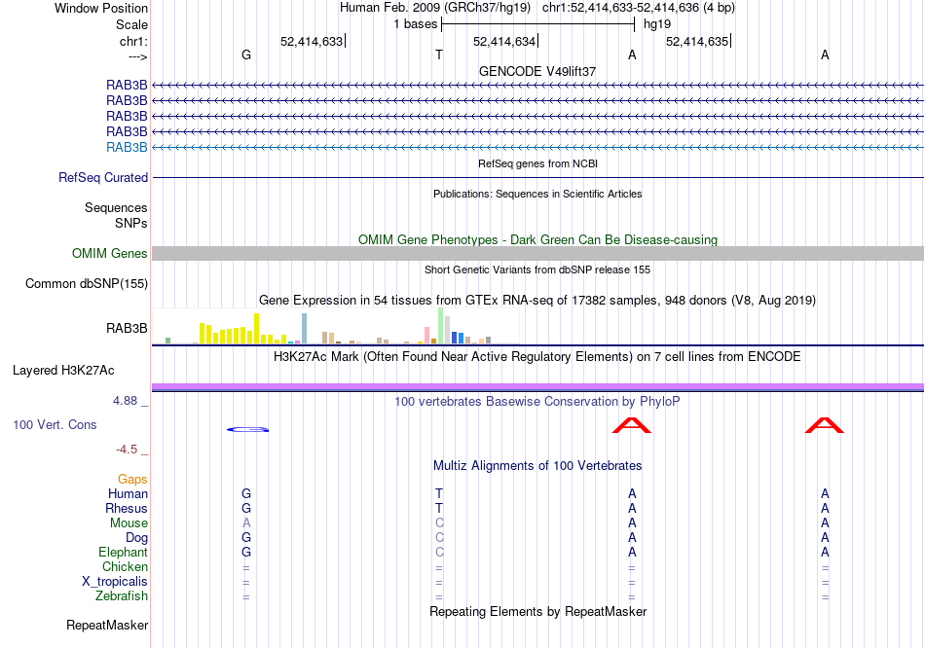The width and height of the screenshot is (925, 648).
Task: Click coordinate label 52,414,633
Action: tap(312, 41)
